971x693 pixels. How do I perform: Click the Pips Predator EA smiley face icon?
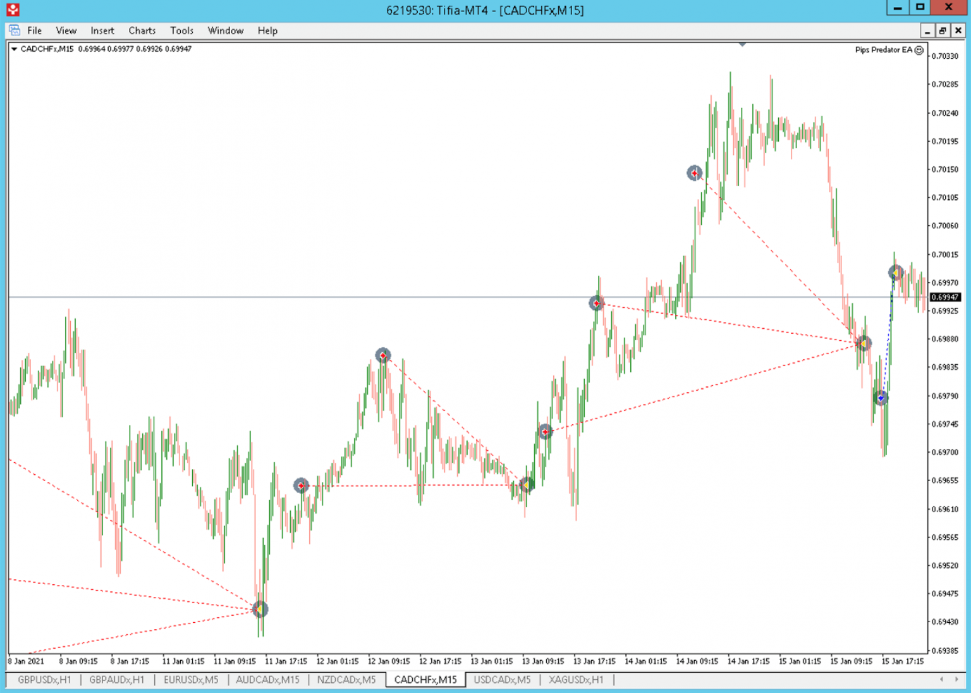(x=919, y=50)
